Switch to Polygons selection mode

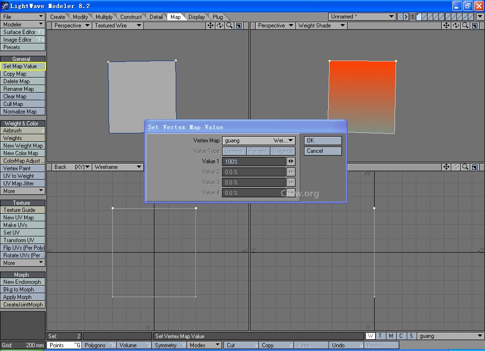[x=99, y=345]
